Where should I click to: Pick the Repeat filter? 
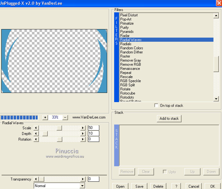166,73
